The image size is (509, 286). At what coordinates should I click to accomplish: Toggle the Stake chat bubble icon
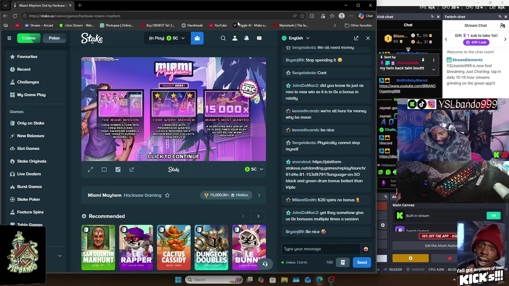[x=259, y=38]
